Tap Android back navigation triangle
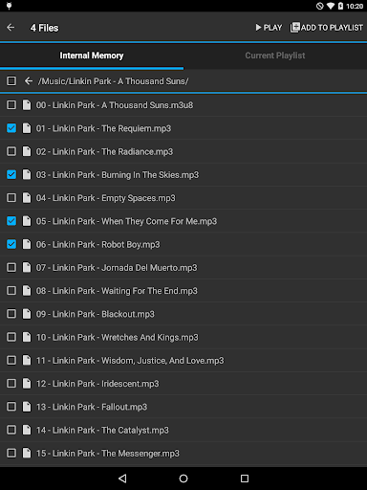Image resolution: width=367 pixels, height=490 pixels. (x=122, y=479)
